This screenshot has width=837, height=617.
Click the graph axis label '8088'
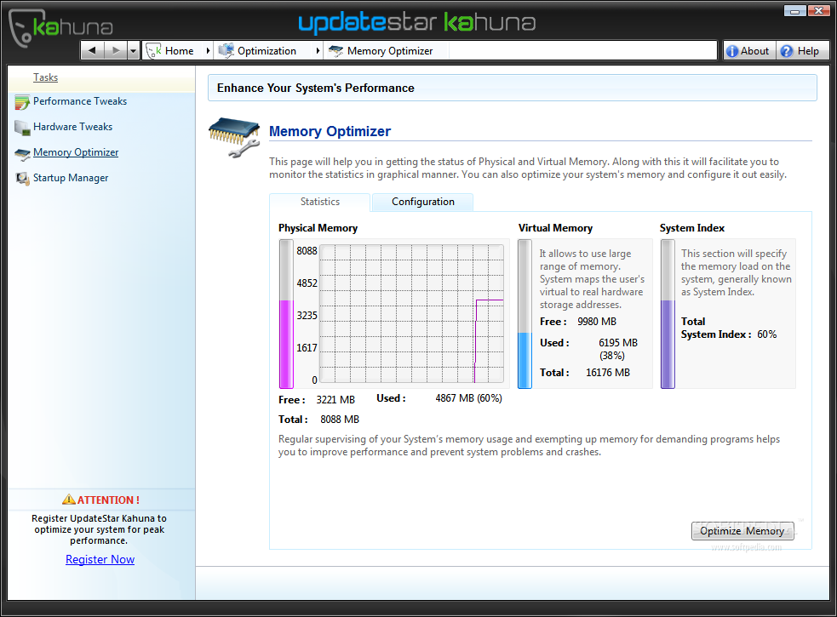(307, 251)
